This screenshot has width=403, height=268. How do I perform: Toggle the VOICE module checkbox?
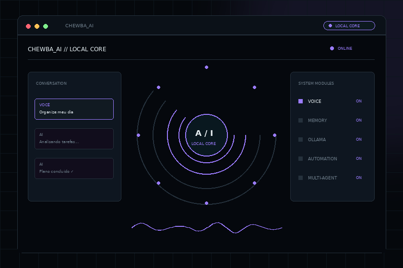tap(300, 101)
